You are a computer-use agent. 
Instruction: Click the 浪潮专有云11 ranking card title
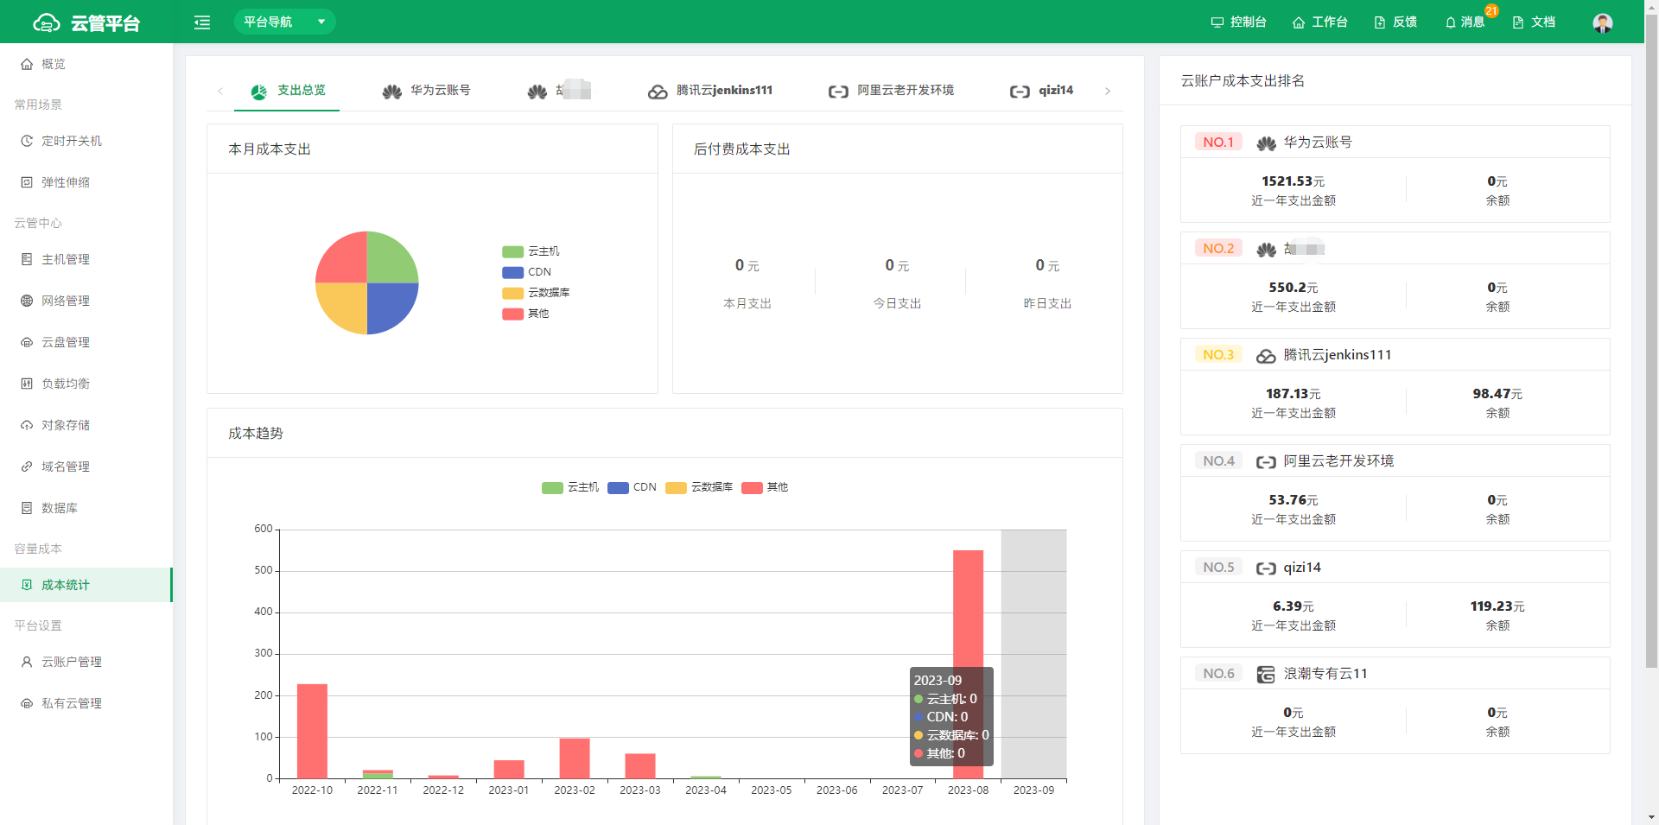[1325, 674]
